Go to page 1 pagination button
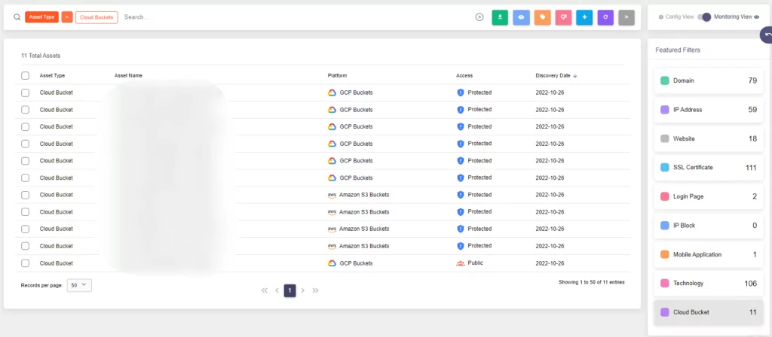Screen dimensions: 772x337 click(290, 291)
